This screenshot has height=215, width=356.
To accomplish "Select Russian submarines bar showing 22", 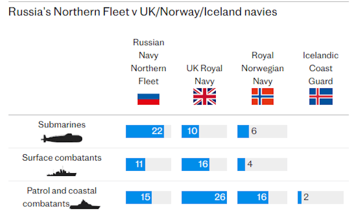I will pyautogui.click(x=149, y=131).
